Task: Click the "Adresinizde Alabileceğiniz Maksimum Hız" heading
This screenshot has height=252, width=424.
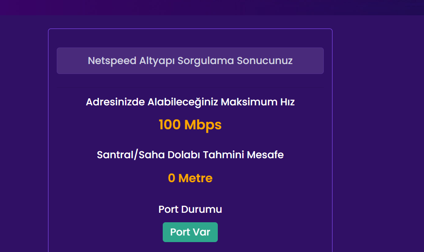Action: pos(190,102)
